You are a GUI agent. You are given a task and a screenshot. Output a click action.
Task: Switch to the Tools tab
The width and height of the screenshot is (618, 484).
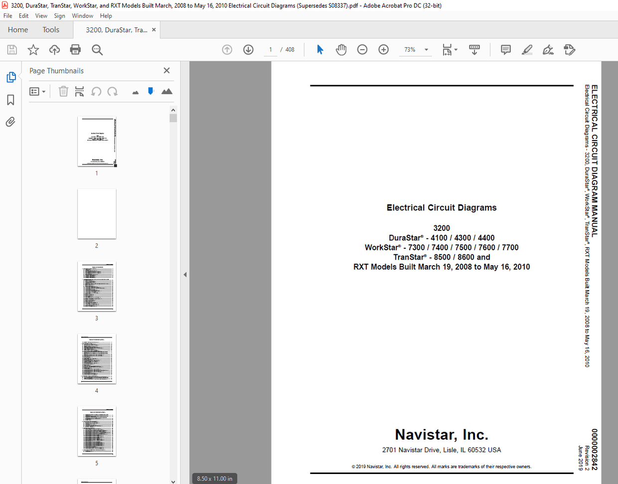(x=50, y=29)
